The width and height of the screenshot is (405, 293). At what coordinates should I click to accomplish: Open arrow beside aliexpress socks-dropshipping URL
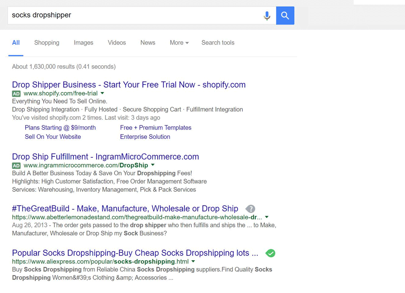pos(193,261)
